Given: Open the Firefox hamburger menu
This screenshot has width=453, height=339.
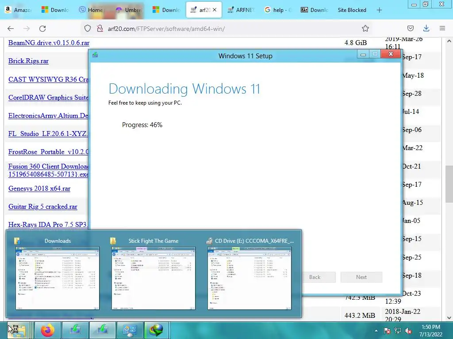Looking at the screenshot, I should coord(442,28).
